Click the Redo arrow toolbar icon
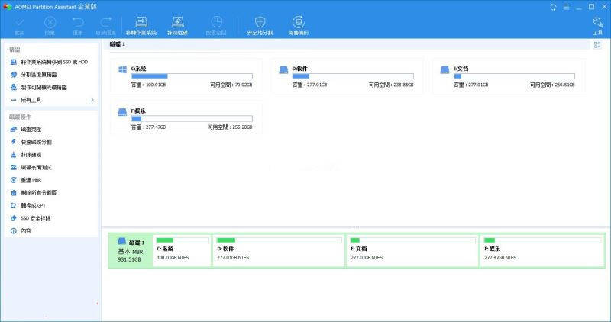Screen dimensions: 611x322 (106, 22)
